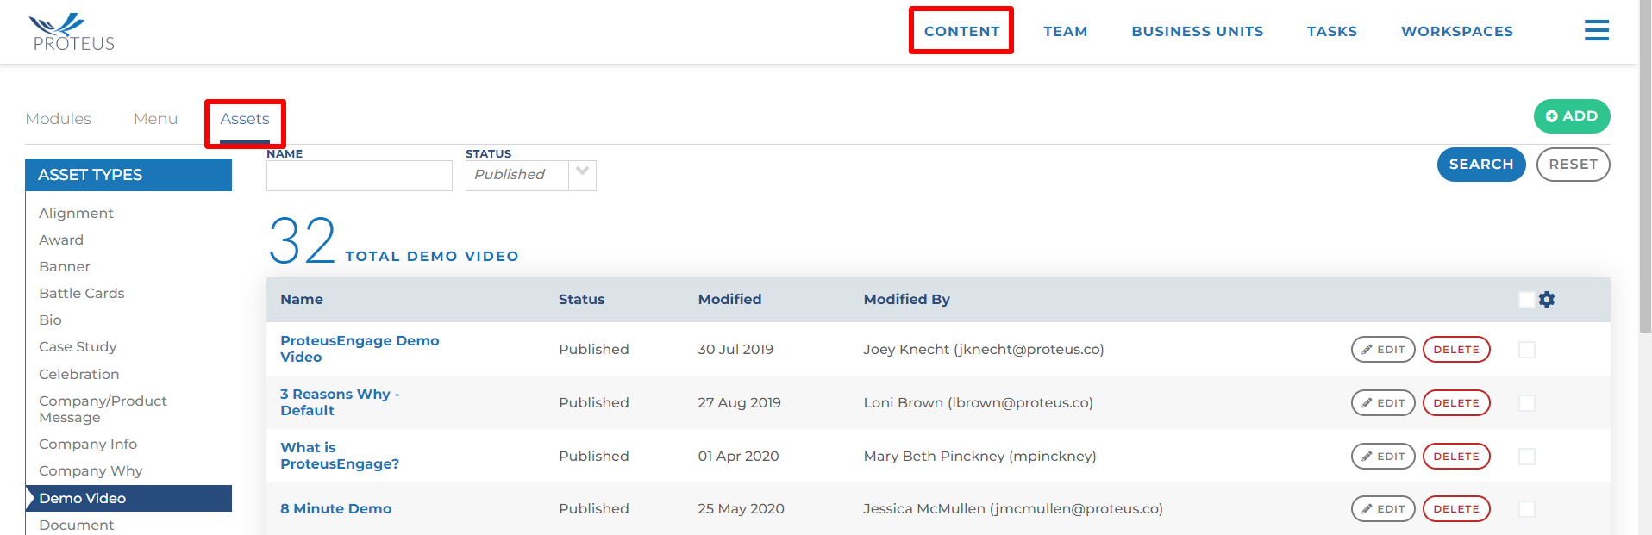Image resolution: width=1652 pixels, height=535 pixels.
Task: Select Company Why asset type
Action: coord(91,470)
